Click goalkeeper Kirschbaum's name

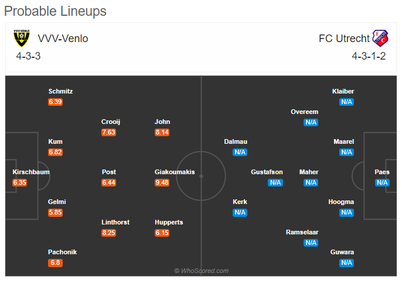click(x=31, y=172)
